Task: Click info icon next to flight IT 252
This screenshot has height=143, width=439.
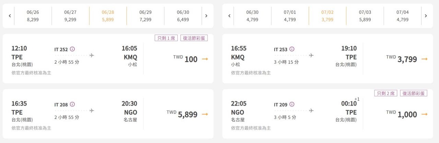Action: [x=72, y=49]
